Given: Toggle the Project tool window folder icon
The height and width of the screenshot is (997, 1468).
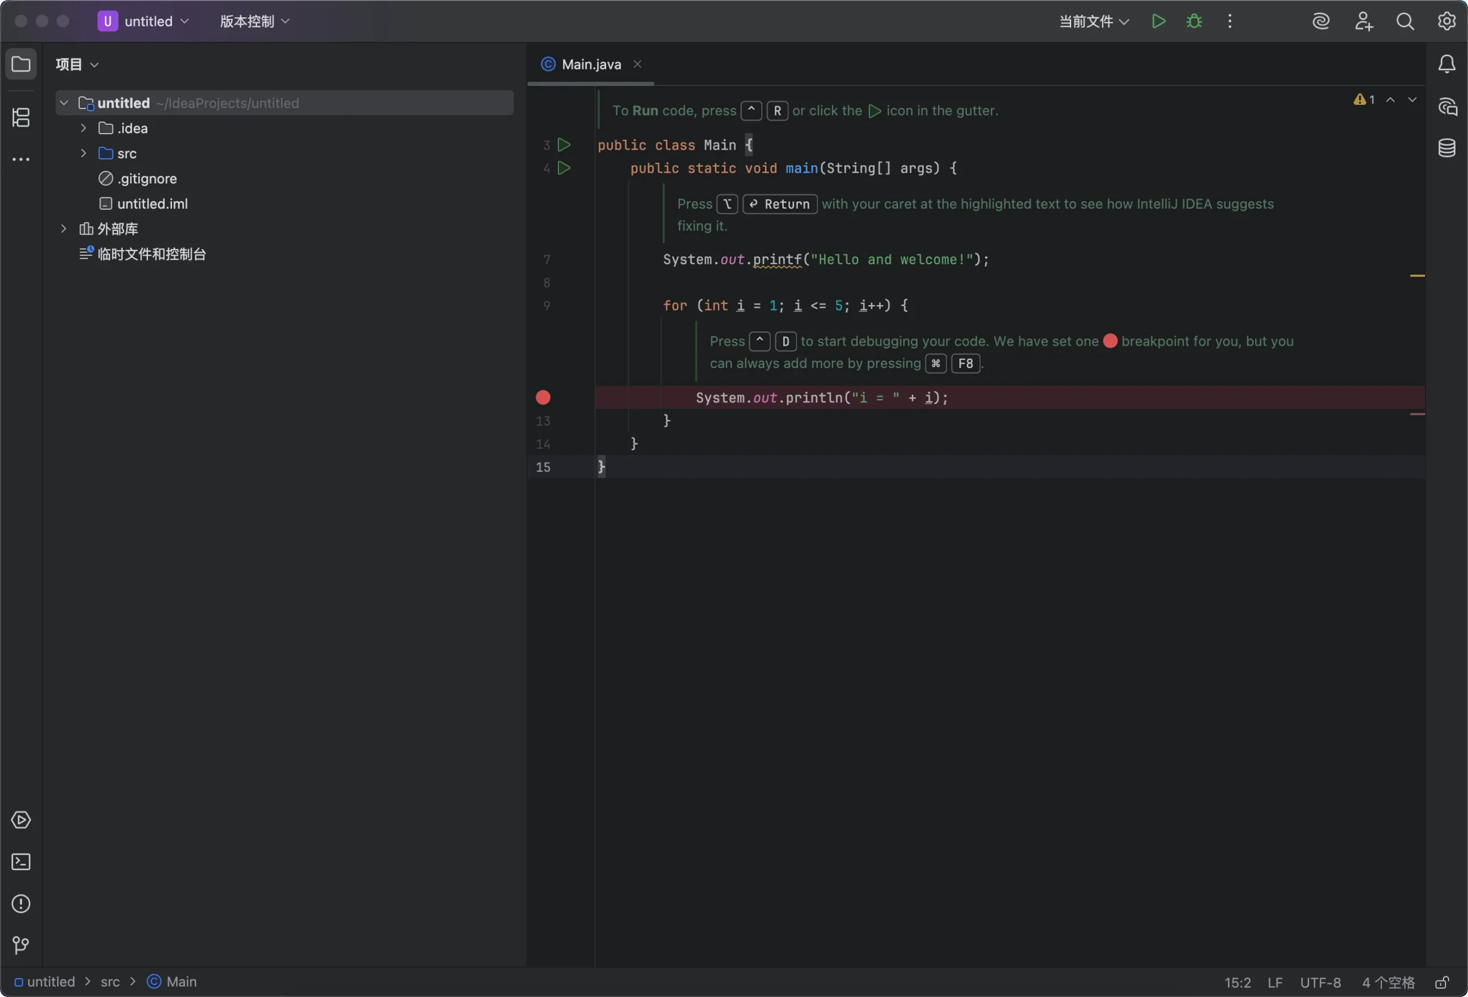Looking at the screenshot, I should [21, 64].
